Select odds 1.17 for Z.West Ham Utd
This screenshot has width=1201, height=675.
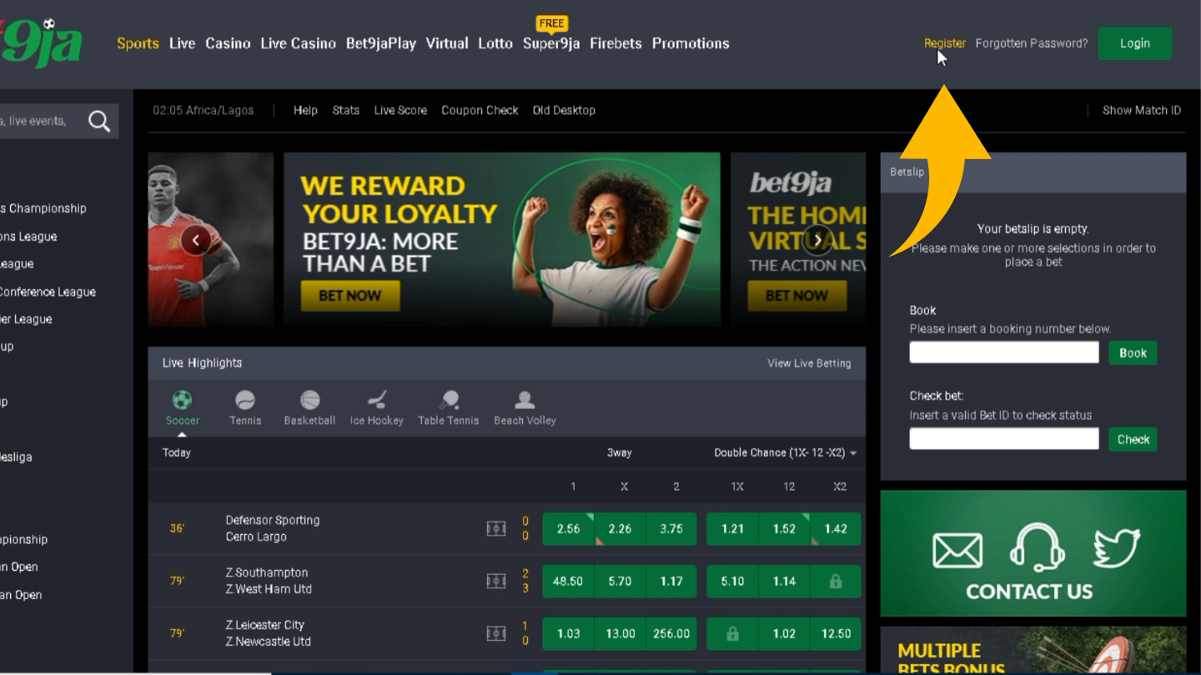click(x=671, y=582)
